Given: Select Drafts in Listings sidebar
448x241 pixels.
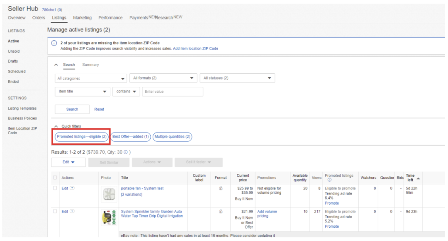Looking at the screenshot, I should pyautogui.click(x=13, y=61).
